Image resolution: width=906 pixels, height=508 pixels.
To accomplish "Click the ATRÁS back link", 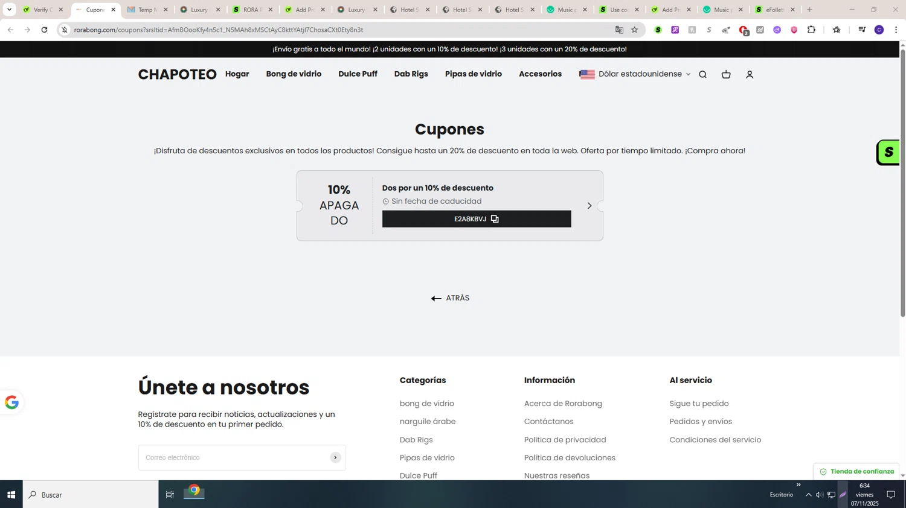I will point(450,298).
